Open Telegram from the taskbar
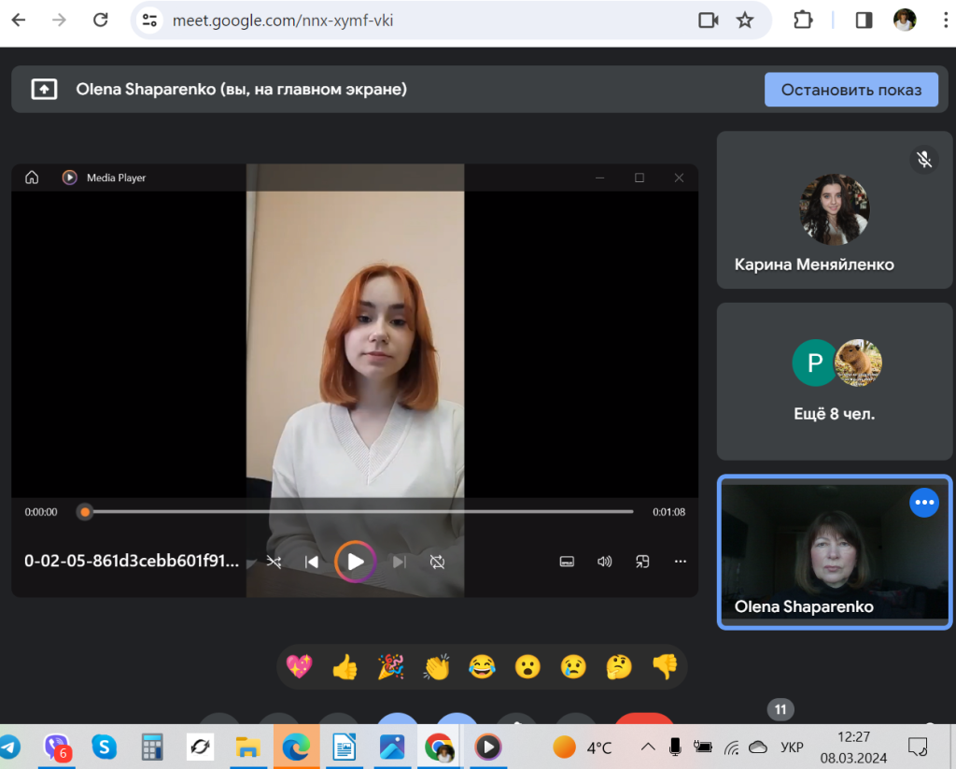 coord(8,747)
